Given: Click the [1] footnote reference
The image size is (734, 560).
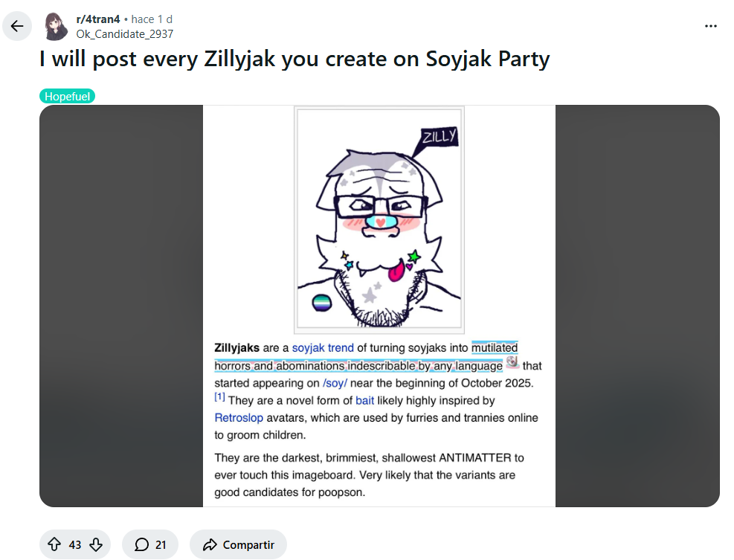Looking at the screenshot, I should tap(219, 398).
